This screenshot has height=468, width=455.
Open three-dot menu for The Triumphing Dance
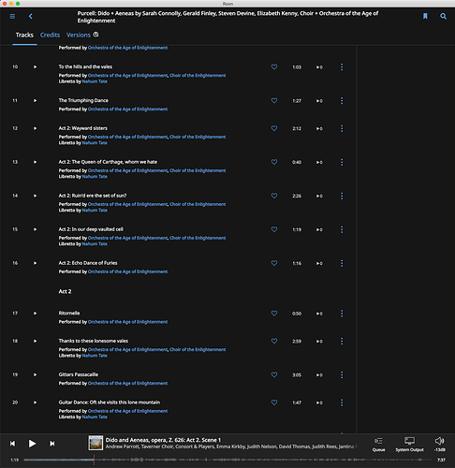(x=342, y=100)
